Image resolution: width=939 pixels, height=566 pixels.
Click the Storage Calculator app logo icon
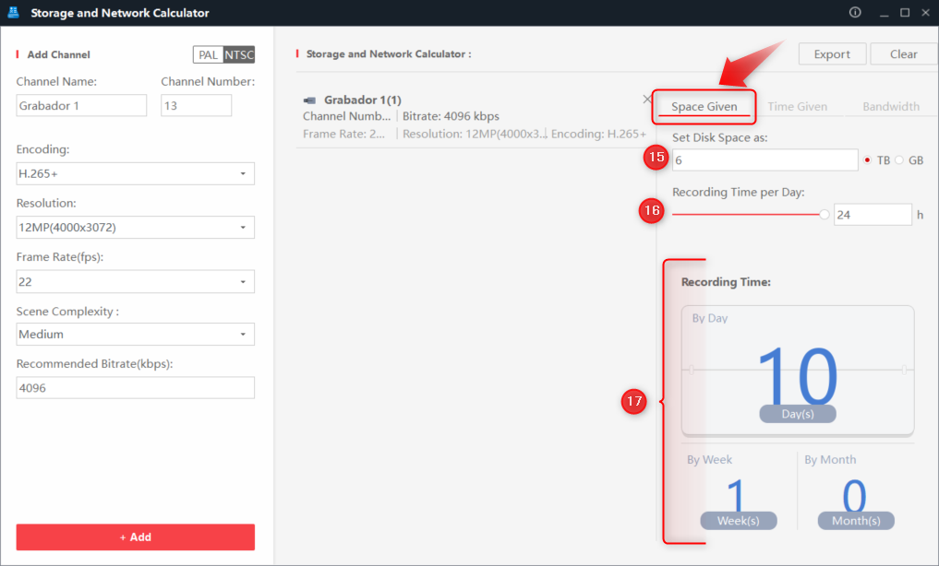(x=13, y=12)
